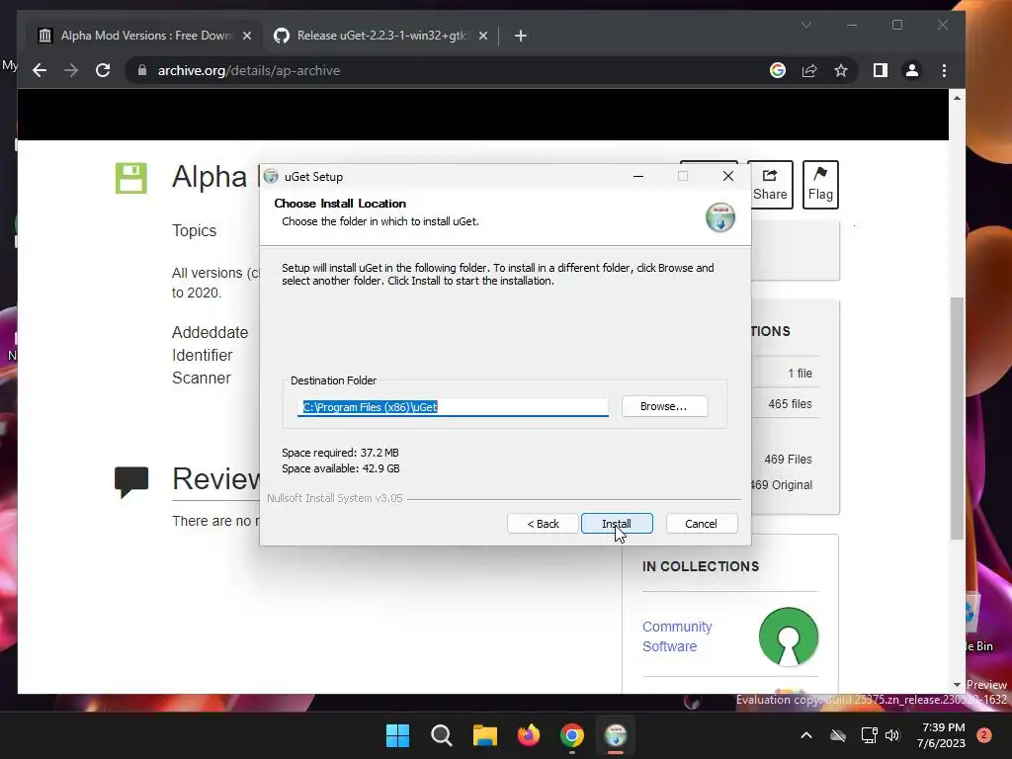Click the Google icon in the address bar

[778, 70]
